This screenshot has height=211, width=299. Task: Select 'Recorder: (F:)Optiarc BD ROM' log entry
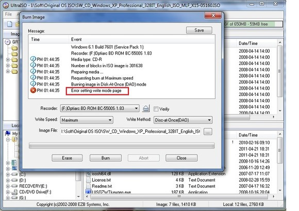point(111,53)
